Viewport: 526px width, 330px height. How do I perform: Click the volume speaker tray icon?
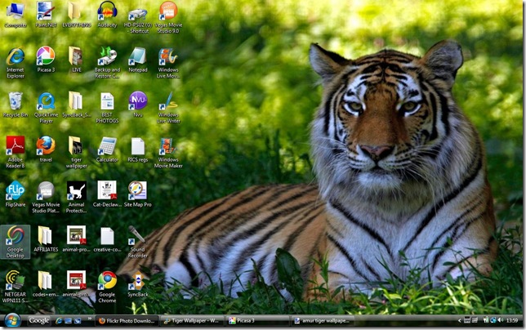(x=501, y=321)
